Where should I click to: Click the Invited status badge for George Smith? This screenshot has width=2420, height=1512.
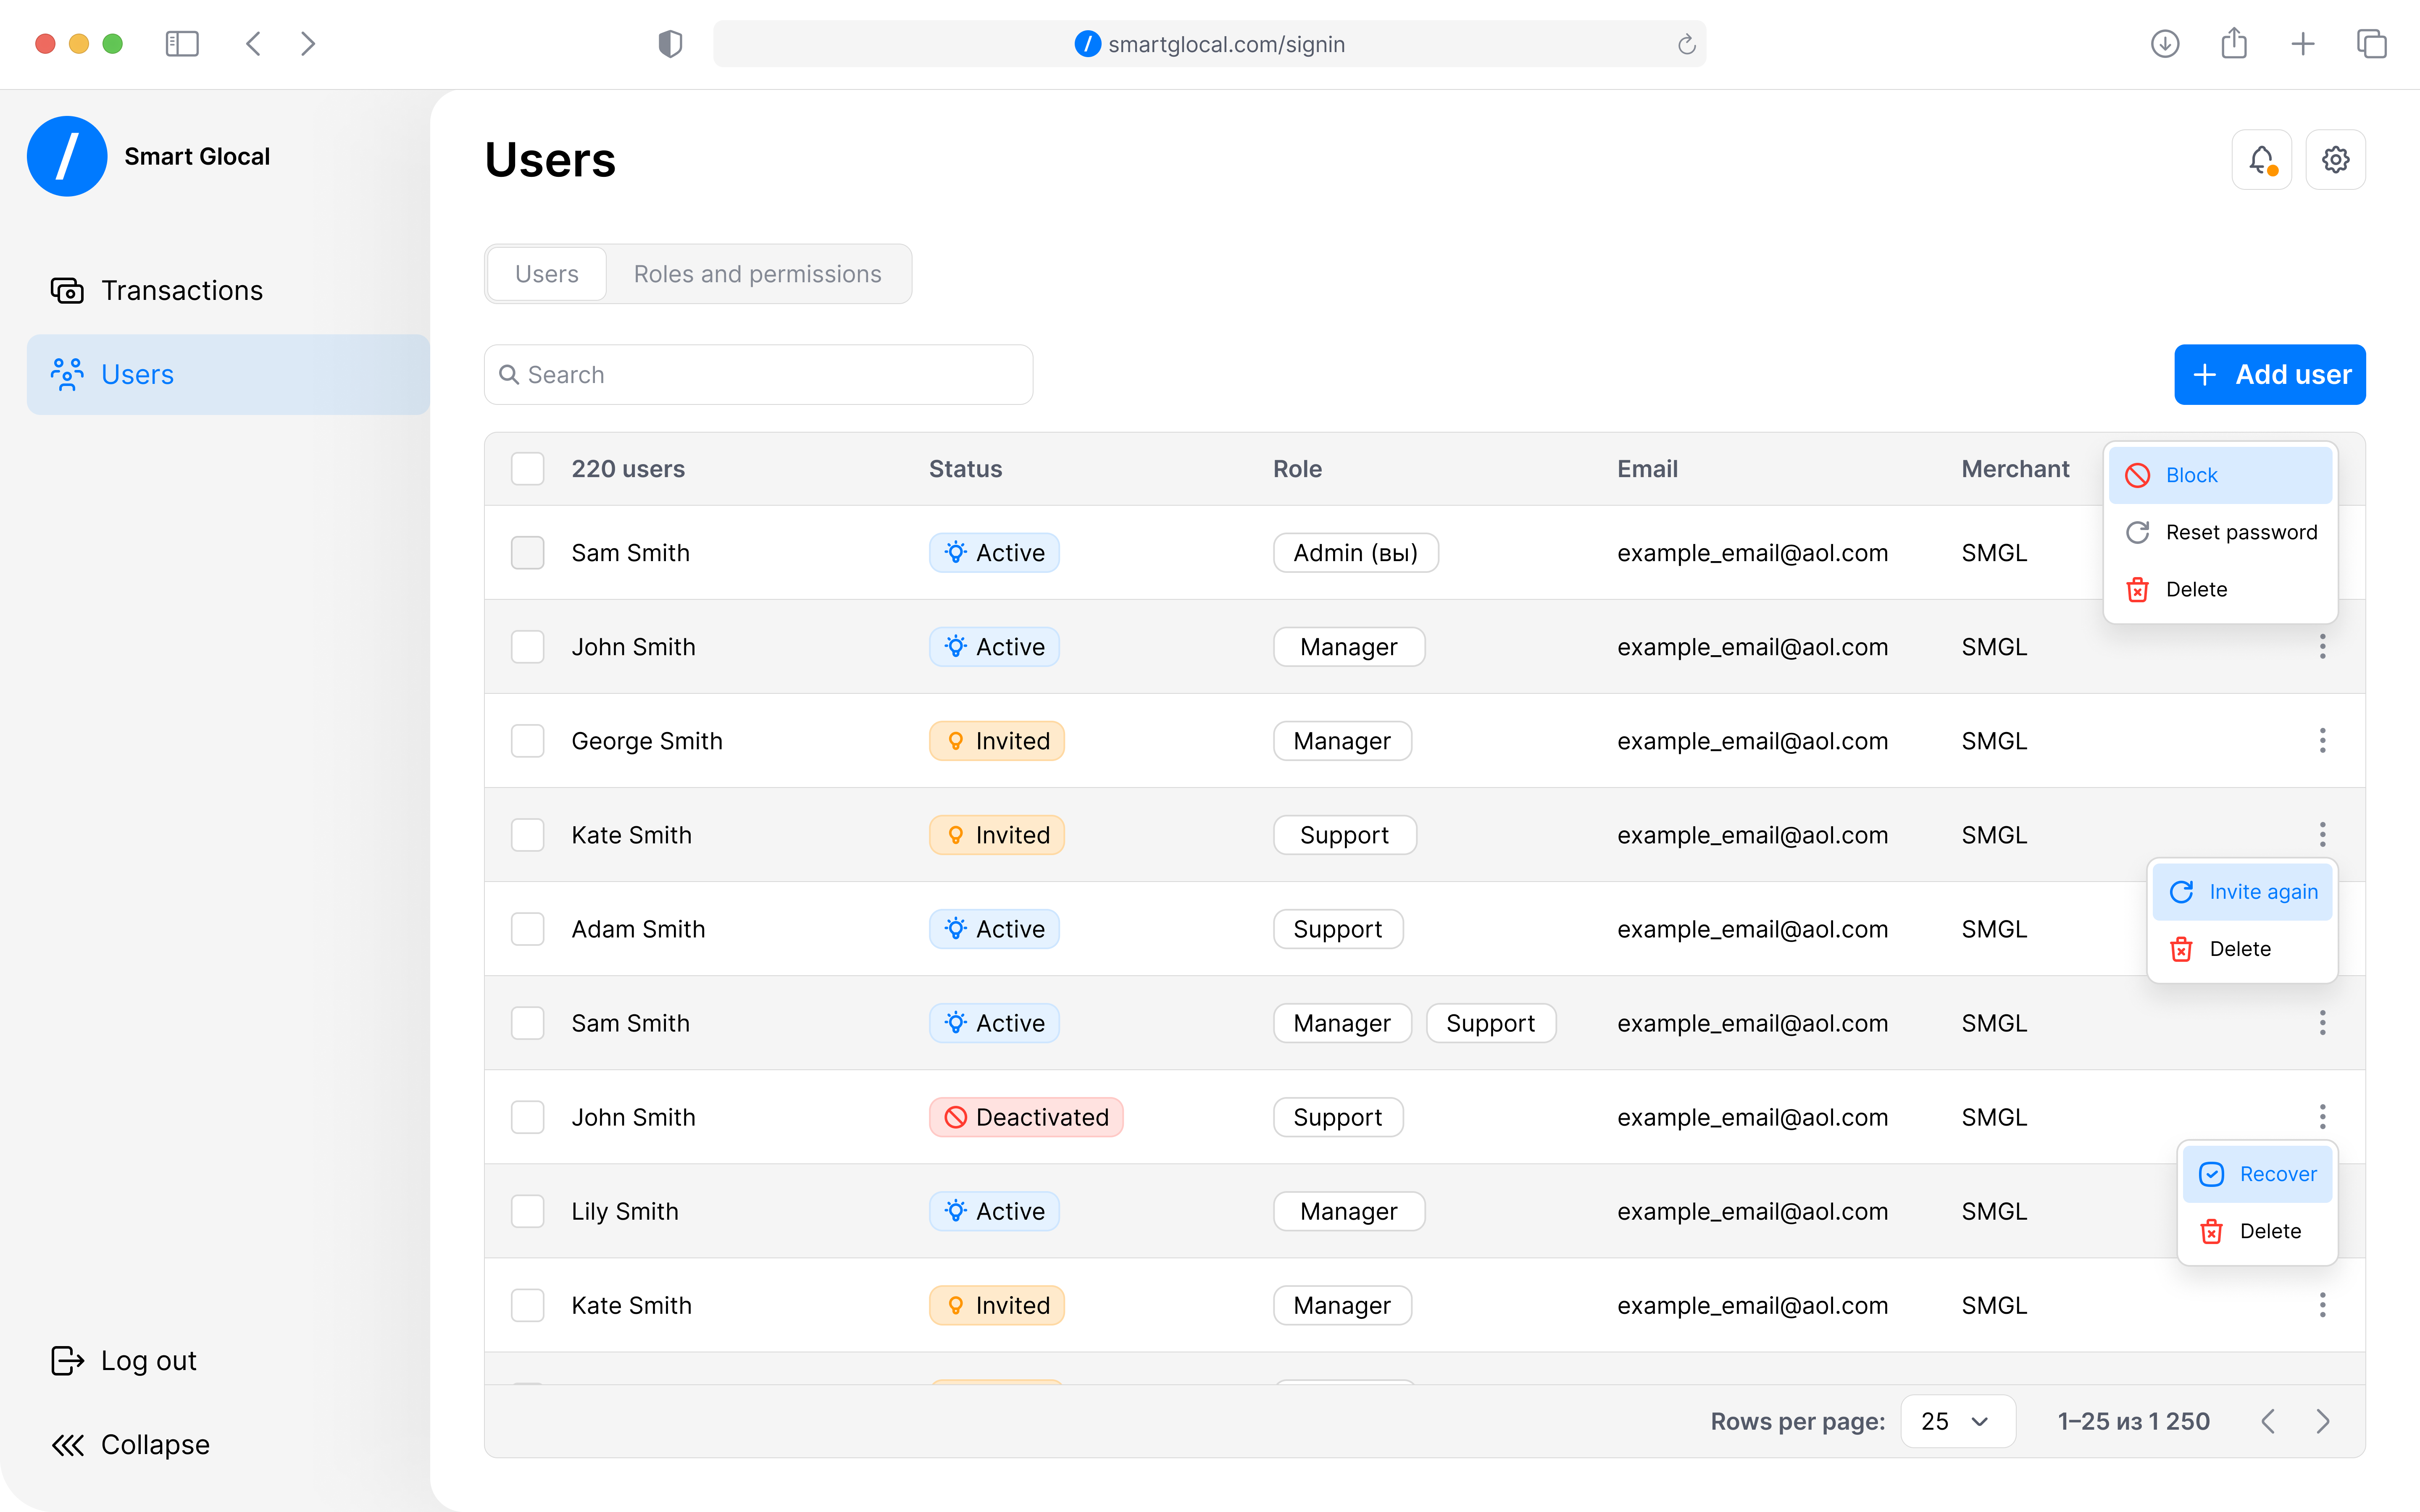click(x=997, y=741)
